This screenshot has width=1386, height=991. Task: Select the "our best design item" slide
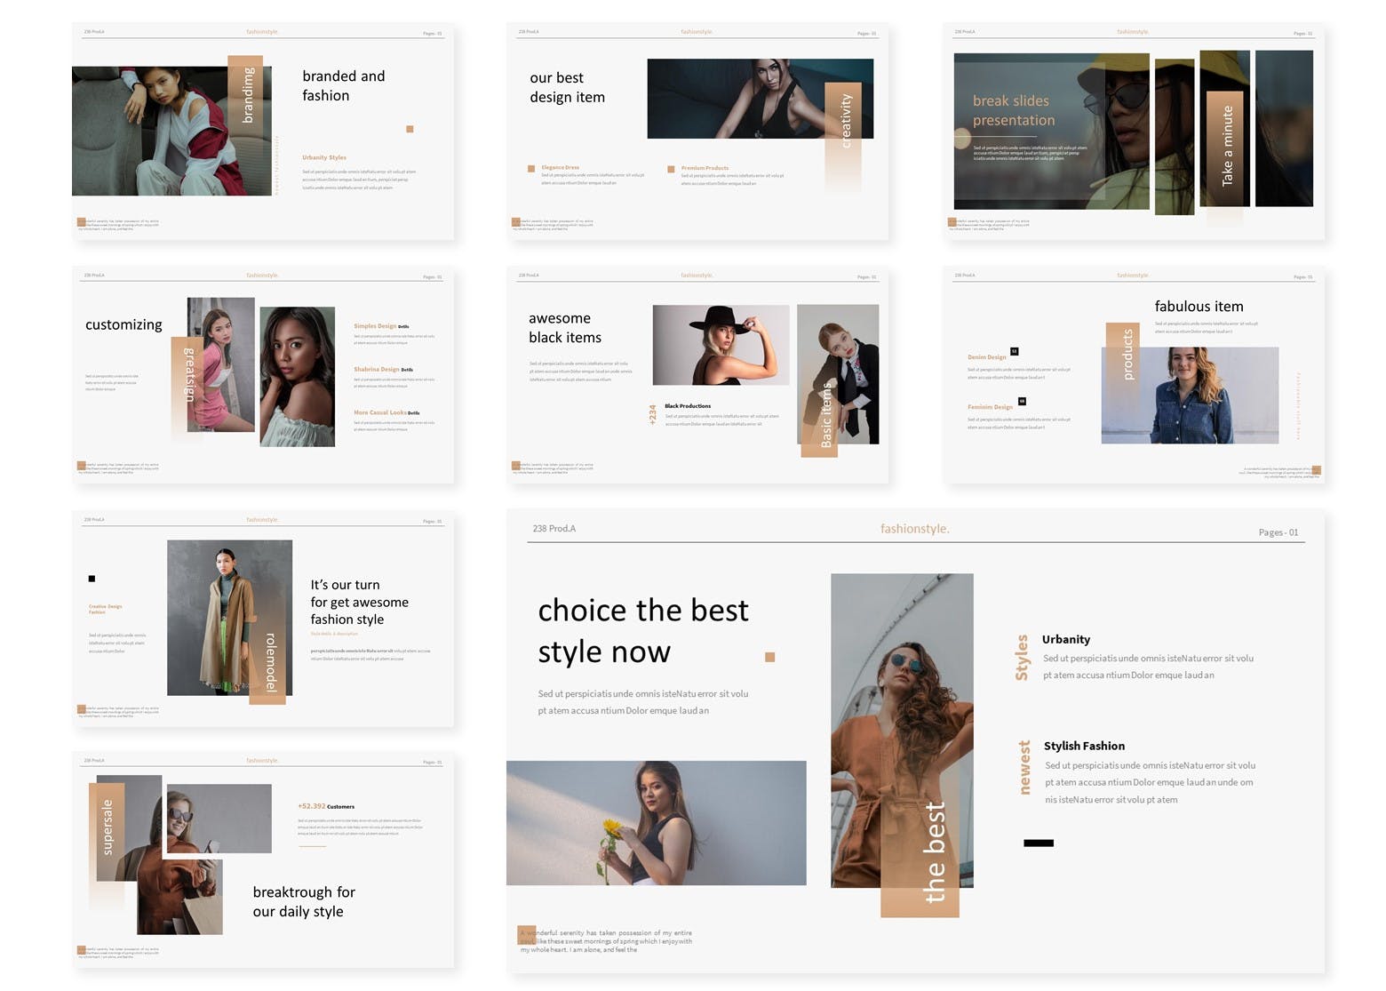[697, 132]
